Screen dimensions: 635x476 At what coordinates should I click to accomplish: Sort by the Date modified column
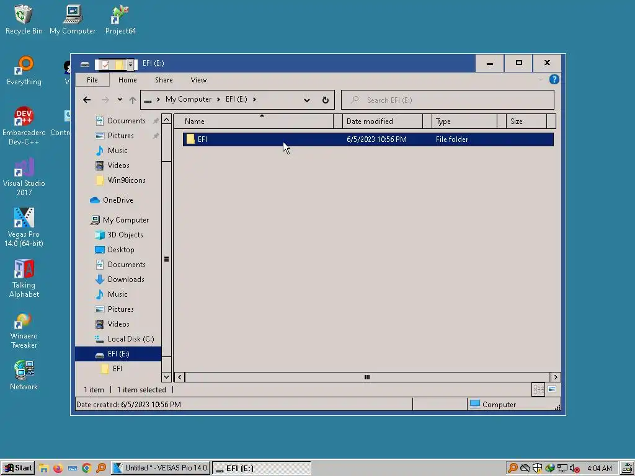[x=383, y=121]
